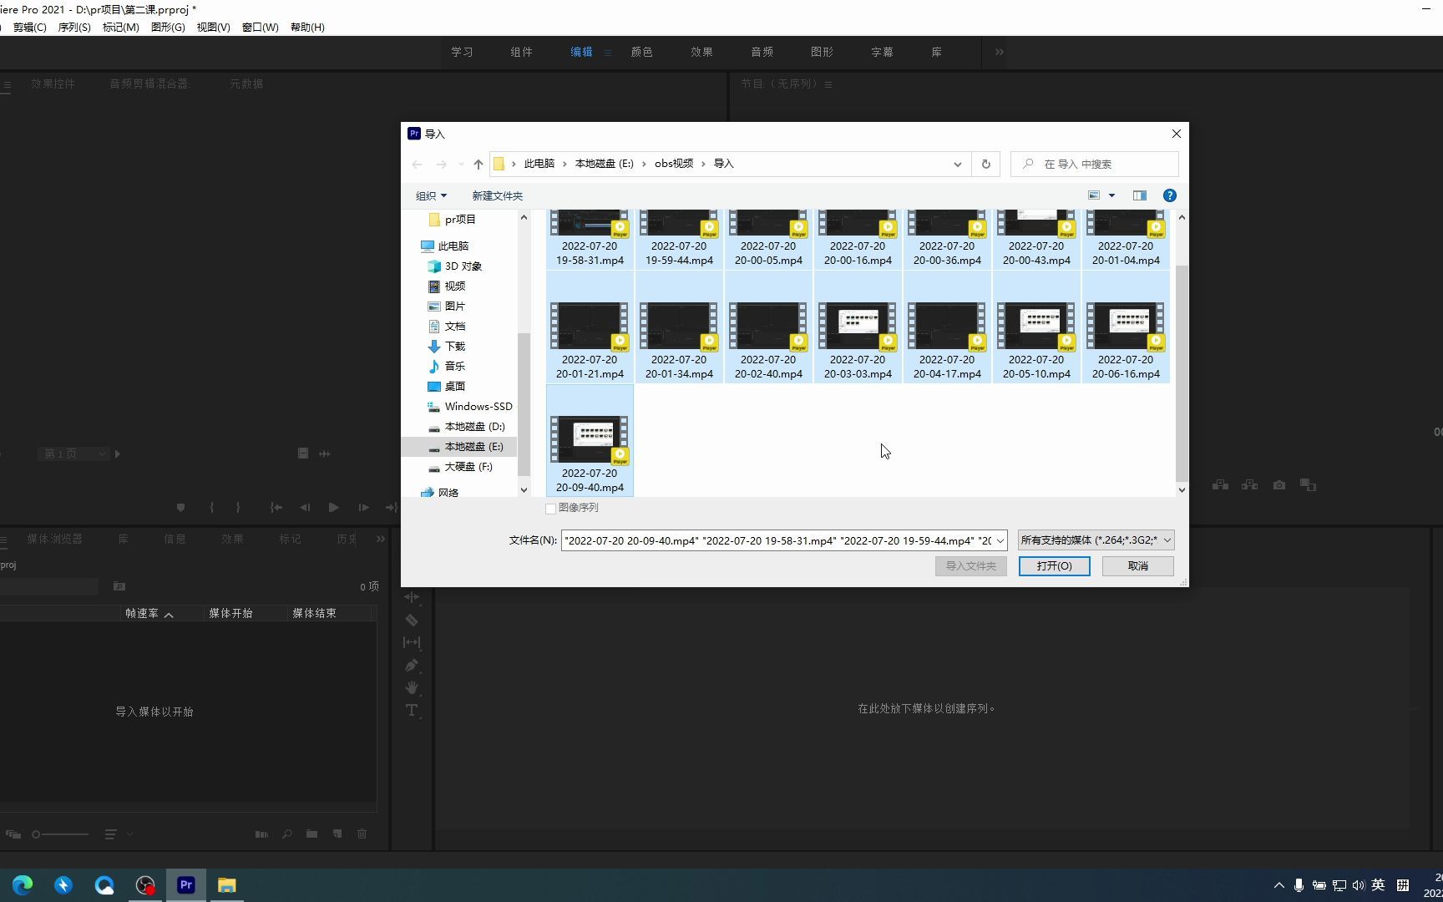Screen dimensions: 1443x902
Task: Open the 所有支持的媒体 file type dropdown
Action: 1094,540
